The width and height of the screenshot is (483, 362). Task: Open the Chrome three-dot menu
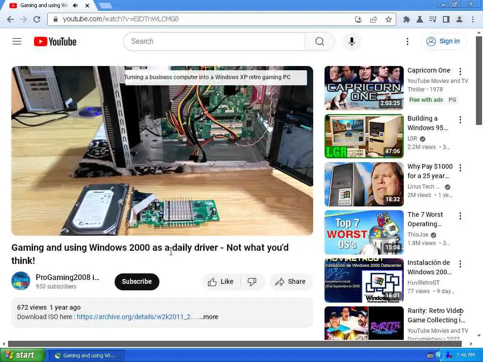point(473,19)
